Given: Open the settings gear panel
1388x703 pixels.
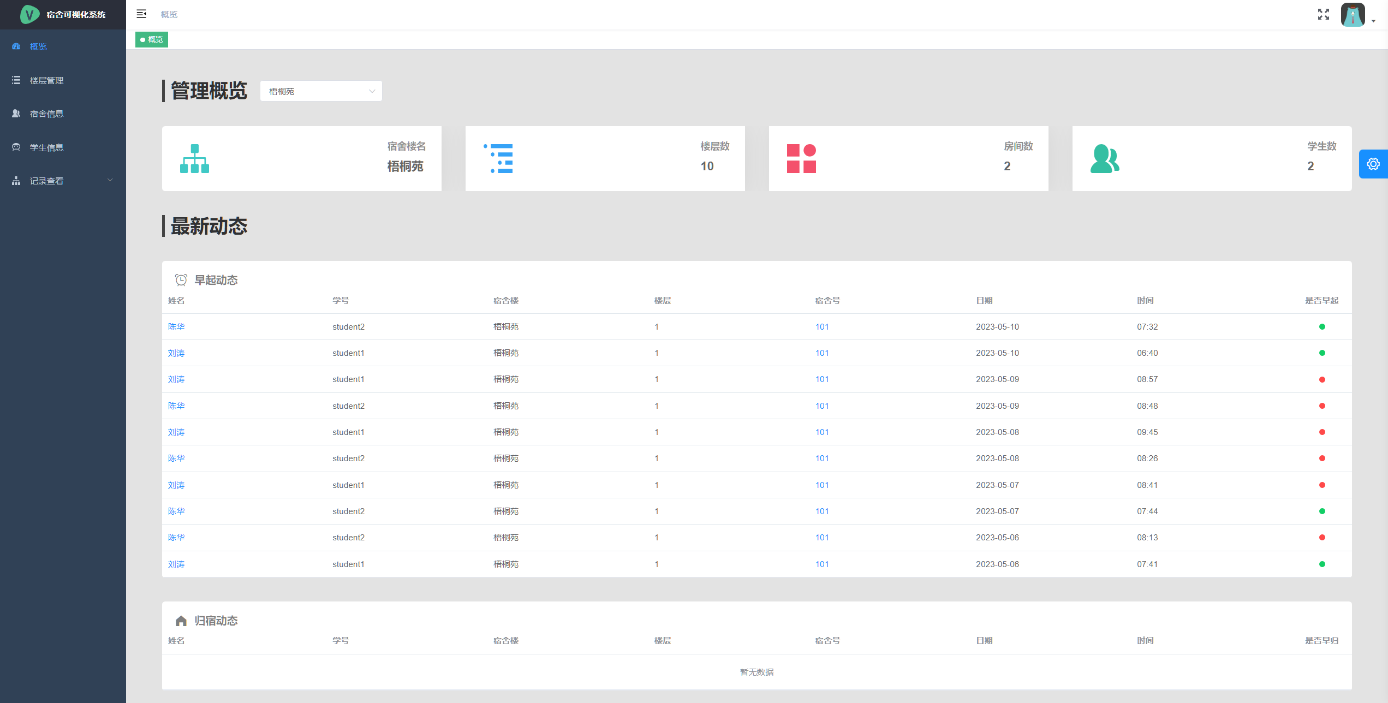Looking at the screenshot, I should [1373, 164].
